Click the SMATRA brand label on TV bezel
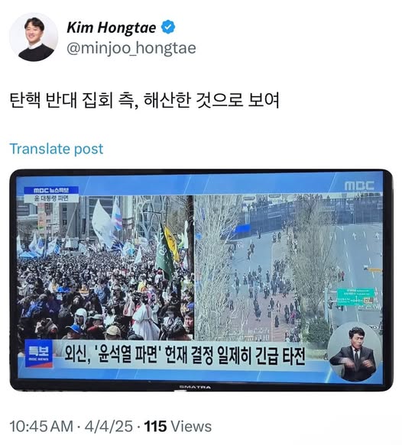This screenshot has height=445, width=402. (195, 387)
